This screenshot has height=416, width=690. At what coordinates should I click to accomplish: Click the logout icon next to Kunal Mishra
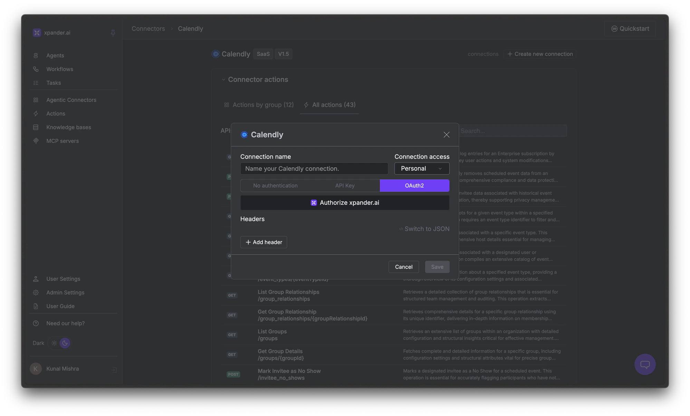click(x=114, y=369)
